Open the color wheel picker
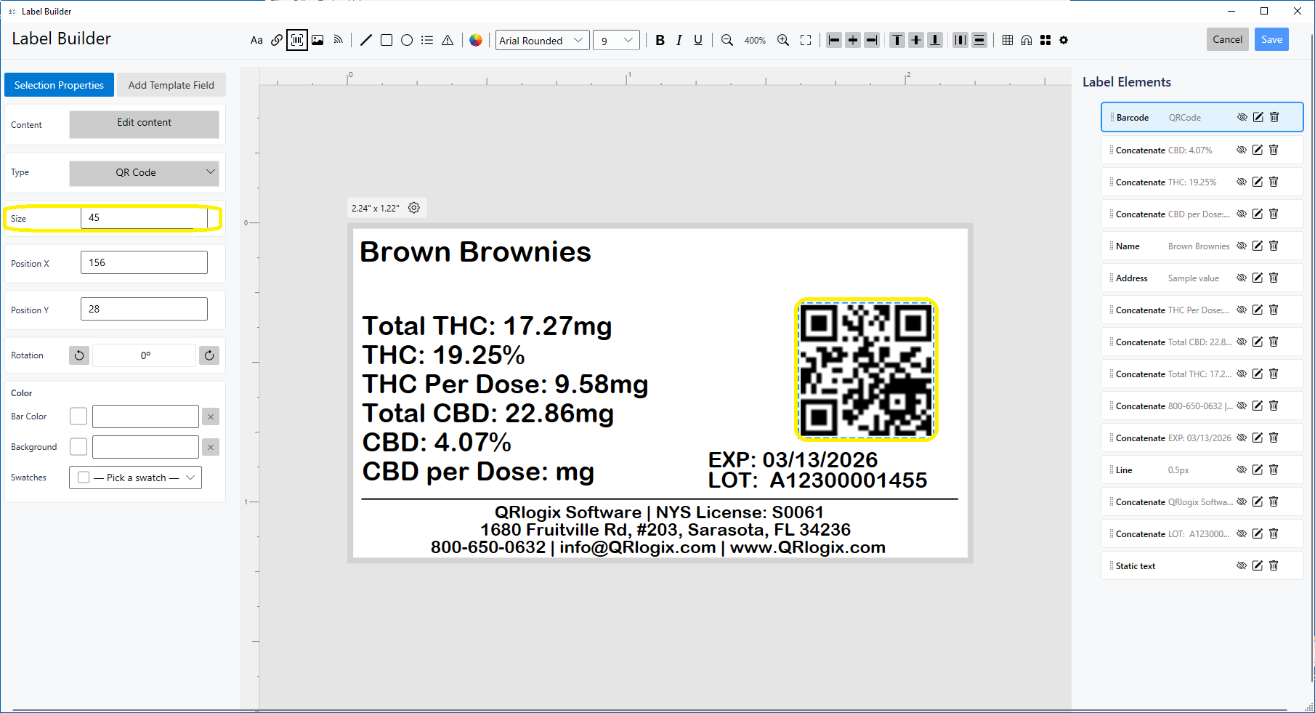 coord(476,40)
